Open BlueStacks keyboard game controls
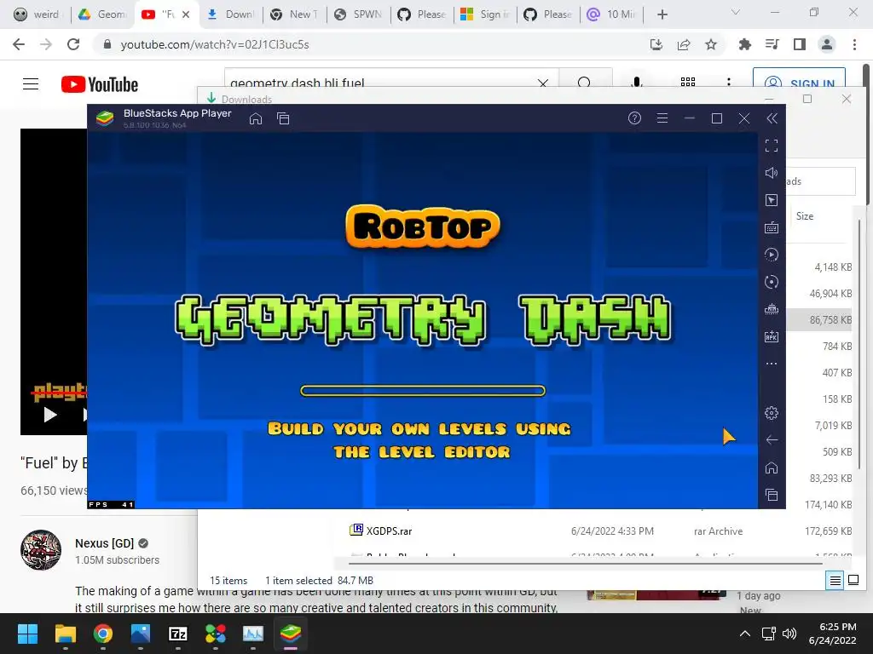 pos(772,227)
